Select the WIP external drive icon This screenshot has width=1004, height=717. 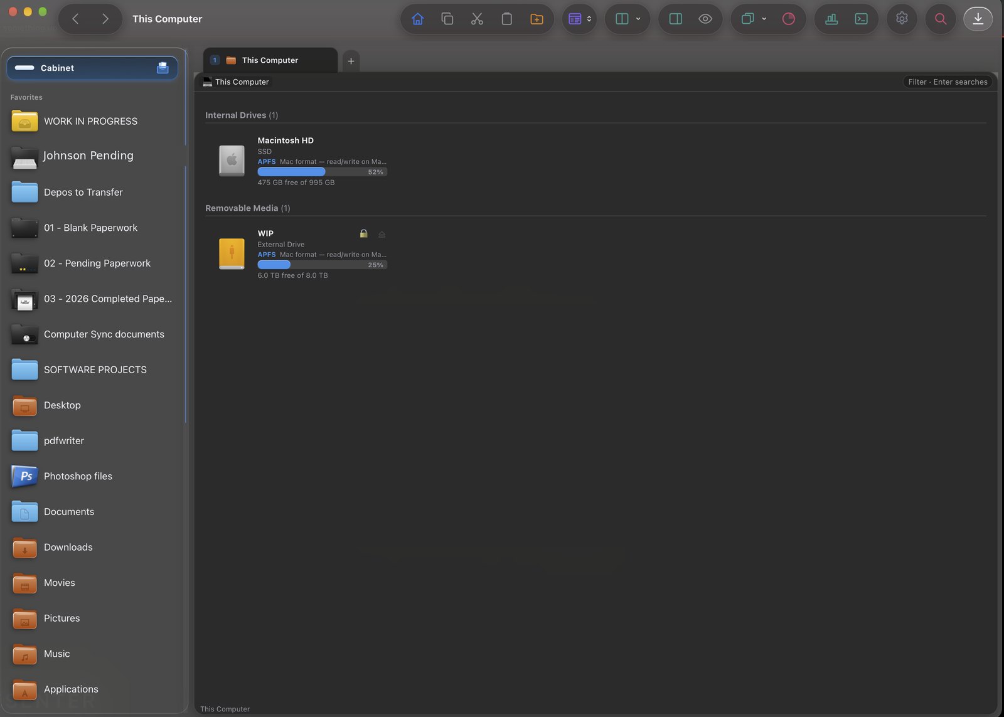(232, 253)
